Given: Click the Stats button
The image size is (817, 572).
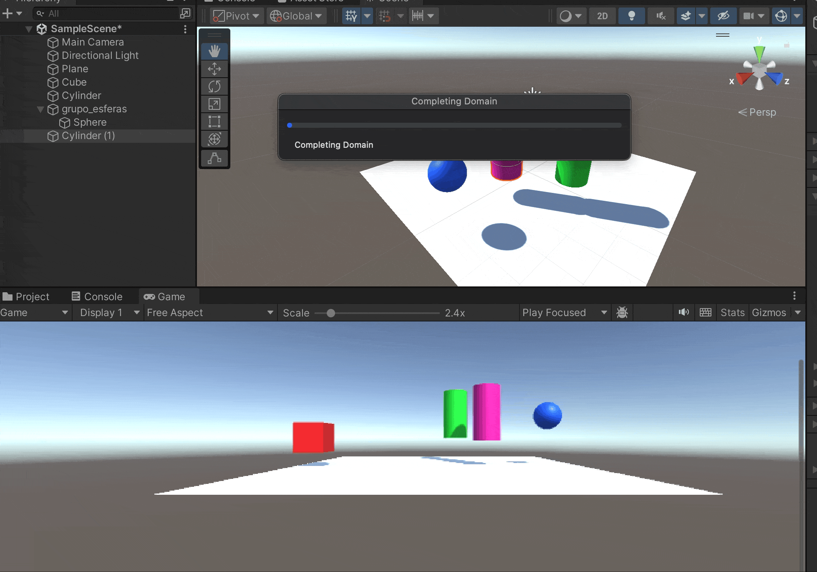Looking at the screenshot, I should pos(732,313).
